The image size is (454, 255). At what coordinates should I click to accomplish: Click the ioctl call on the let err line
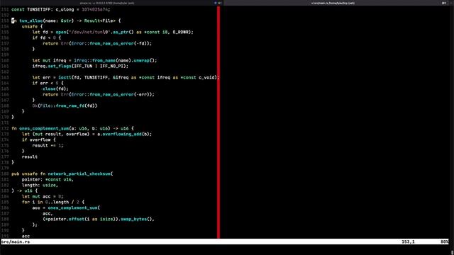pyautogui.click(x=65, y=77)
